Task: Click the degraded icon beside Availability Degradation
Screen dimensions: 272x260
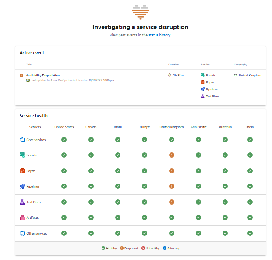Action: [21, 76]
